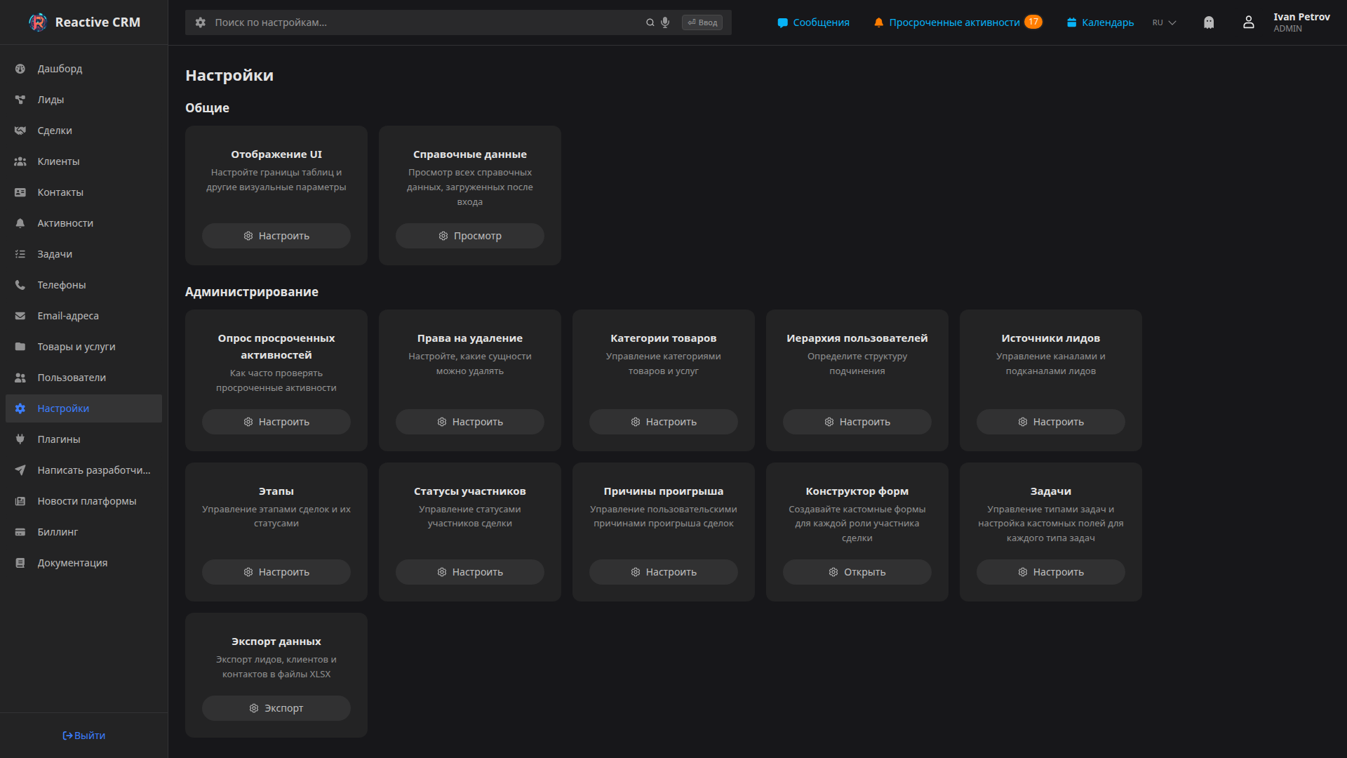Open the user profile icon

[x=1249, y=22]
